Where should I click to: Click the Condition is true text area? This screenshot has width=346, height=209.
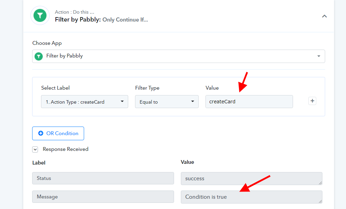252,197
